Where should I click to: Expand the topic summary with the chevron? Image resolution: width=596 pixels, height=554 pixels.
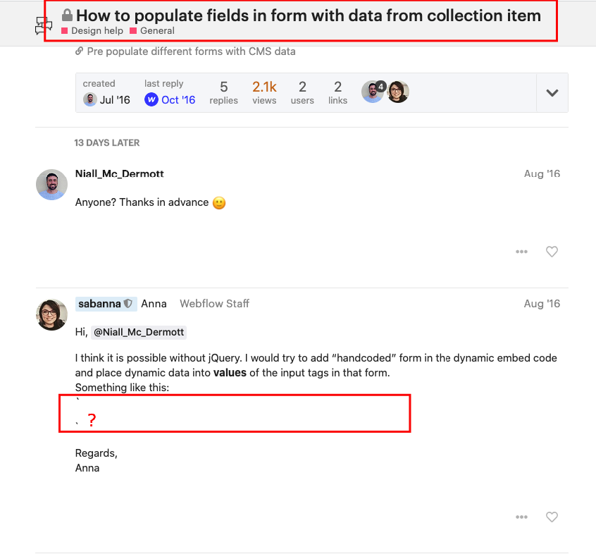[552, 92]
